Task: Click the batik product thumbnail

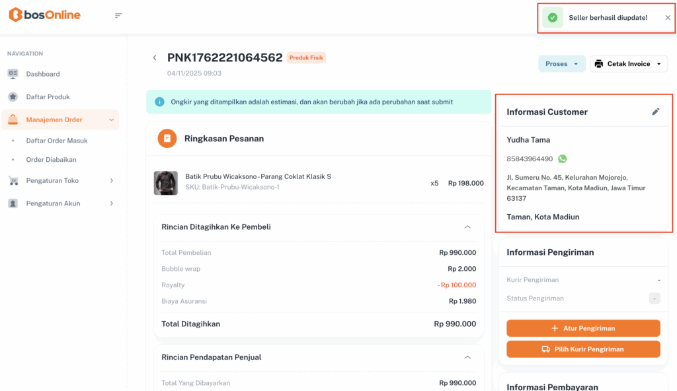Action: click(165, 183)
